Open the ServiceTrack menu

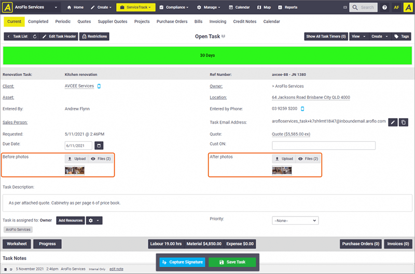pos(136,7)
